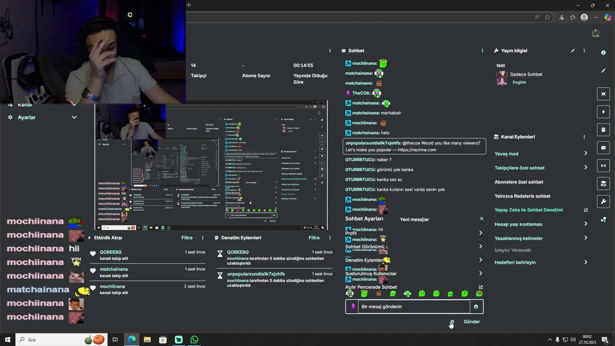Viewport: 615px width, 346px height.
Task: Open the stats panel three-dot menu above Süre
Action: point(330,50)
